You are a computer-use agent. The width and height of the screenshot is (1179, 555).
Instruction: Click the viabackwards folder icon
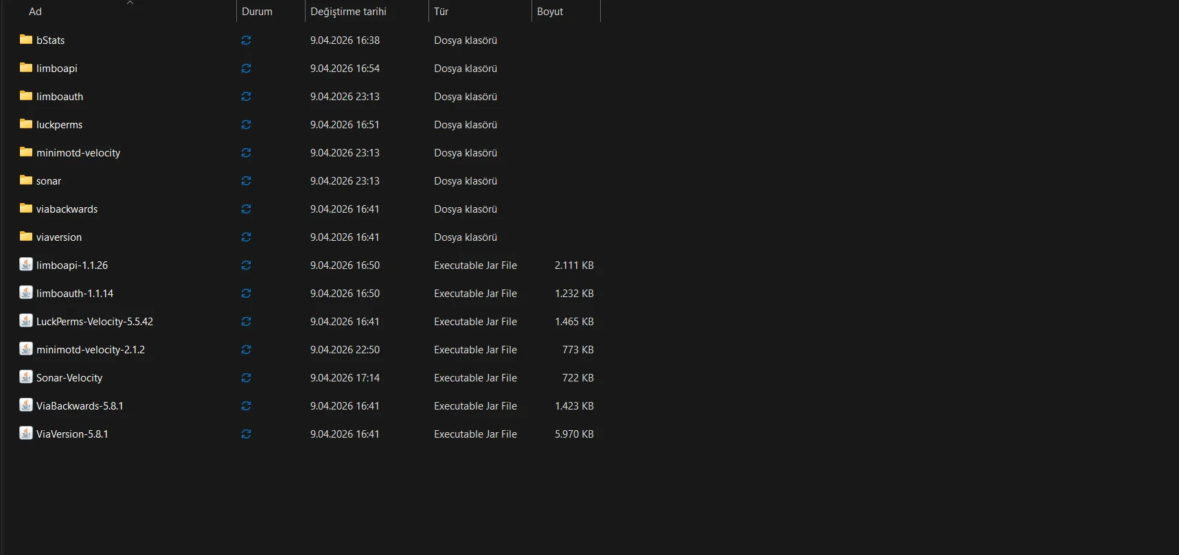click(x=26, y=209)
